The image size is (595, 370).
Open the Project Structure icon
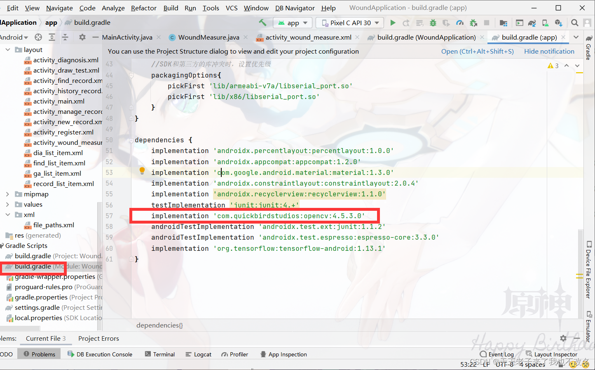[x=503, y=23]
